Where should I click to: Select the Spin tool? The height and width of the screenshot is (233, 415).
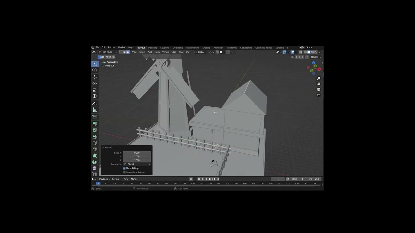tap(95, 162)
